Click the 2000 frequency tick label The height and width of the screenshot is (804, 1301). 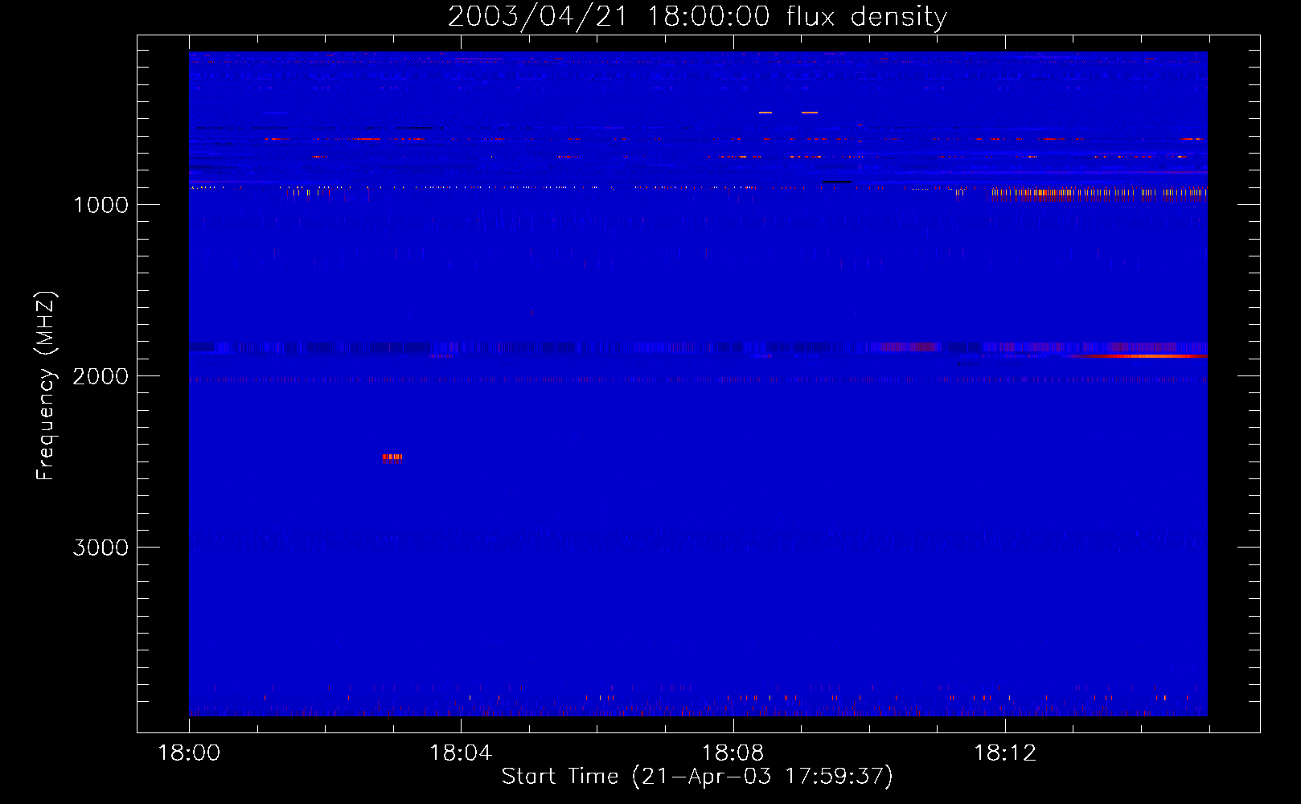101,376
